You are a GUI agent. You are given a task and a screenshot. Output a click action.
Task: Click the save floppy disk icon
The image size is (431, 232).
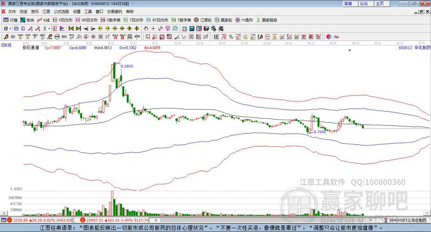tap(206, 29)
